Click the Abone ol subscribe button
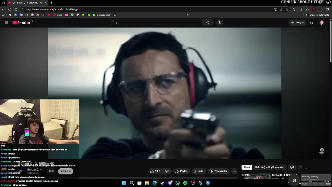 click(x=66, y=171)
